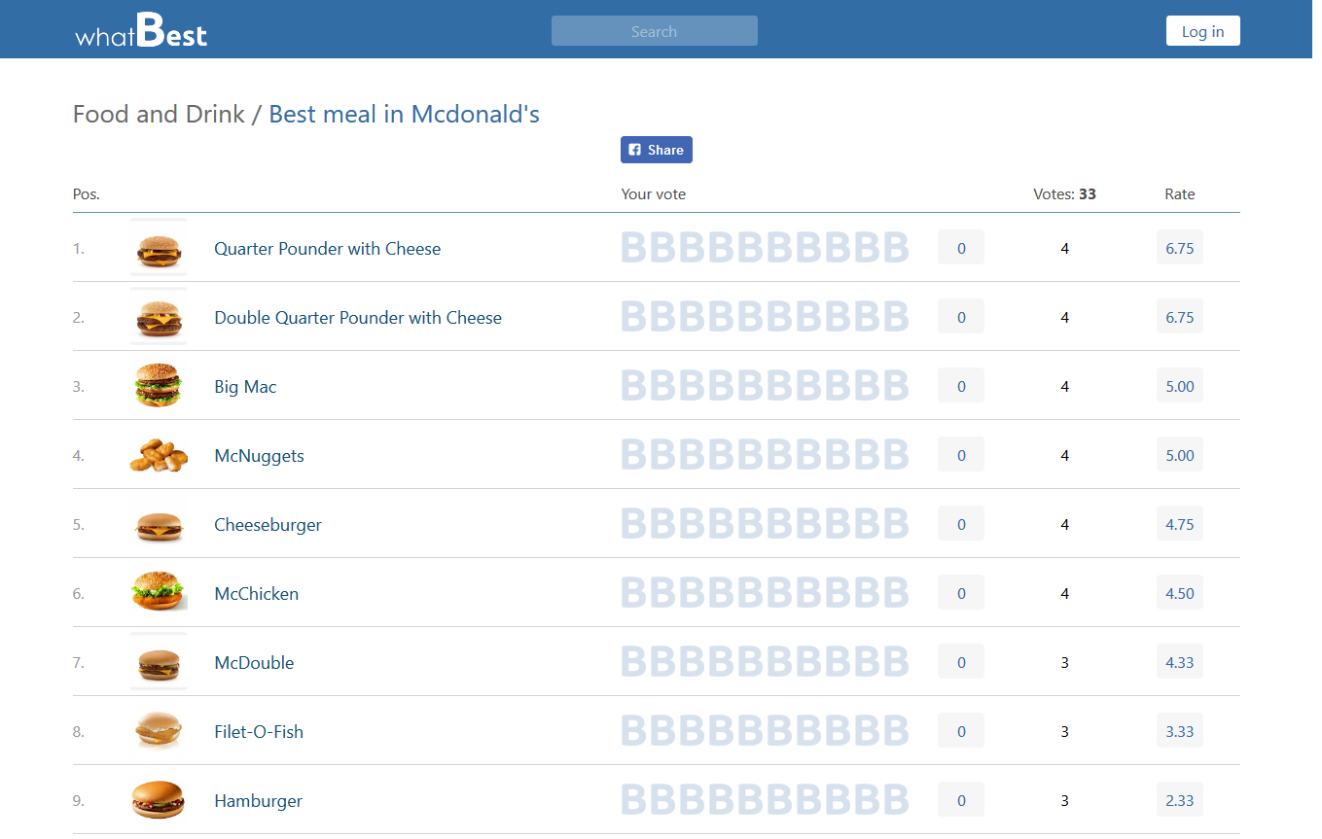Open the Big Mac link

coord(245,387)
